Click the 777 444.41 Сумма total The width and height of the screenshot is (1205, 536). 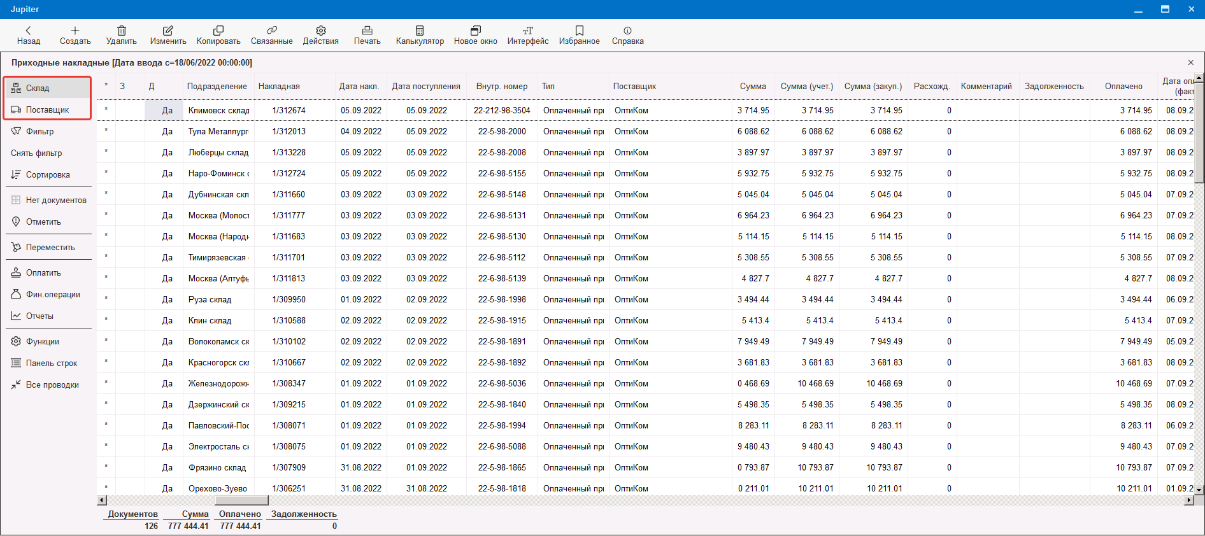click(188, 526)
